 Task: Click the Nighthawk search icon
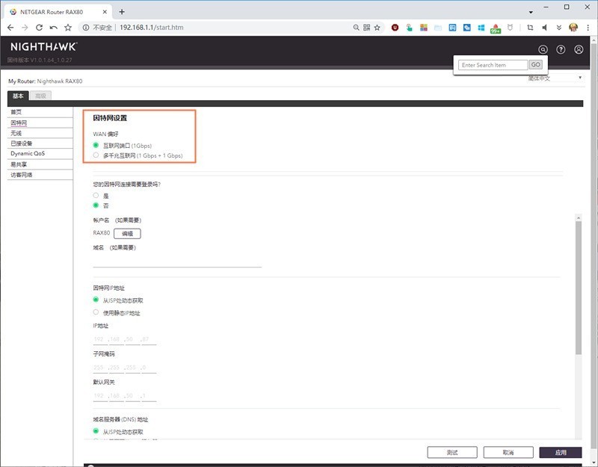tap(543, 49)
